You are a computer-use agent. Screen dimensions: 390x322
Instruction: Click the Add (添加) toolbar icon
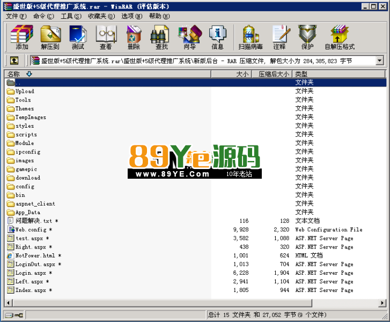point(21,37)
